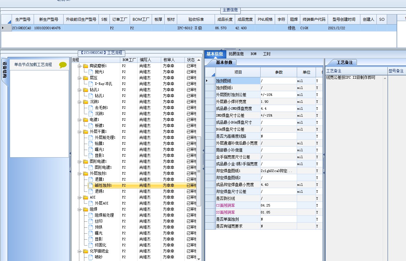The width and height of the screenshot is (406, 261).
Task: Edit the CS面残铜率 value 84.25
Action: click(x=278, y=205)
